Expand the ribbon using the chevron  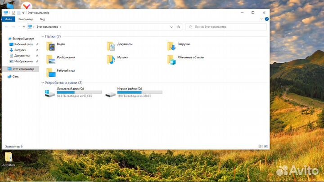coord(261,19)
